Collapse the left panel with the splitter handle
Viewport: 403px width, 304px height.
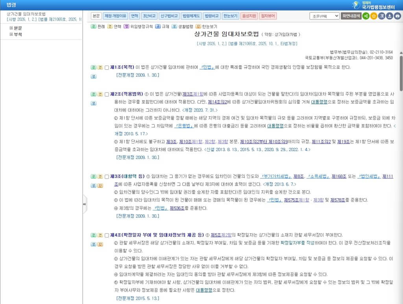(84, 204)
